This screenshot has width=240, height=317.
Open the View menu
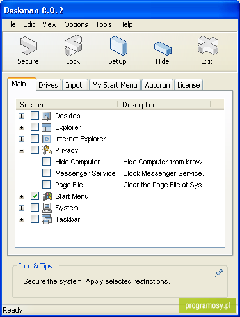point(49,24)
